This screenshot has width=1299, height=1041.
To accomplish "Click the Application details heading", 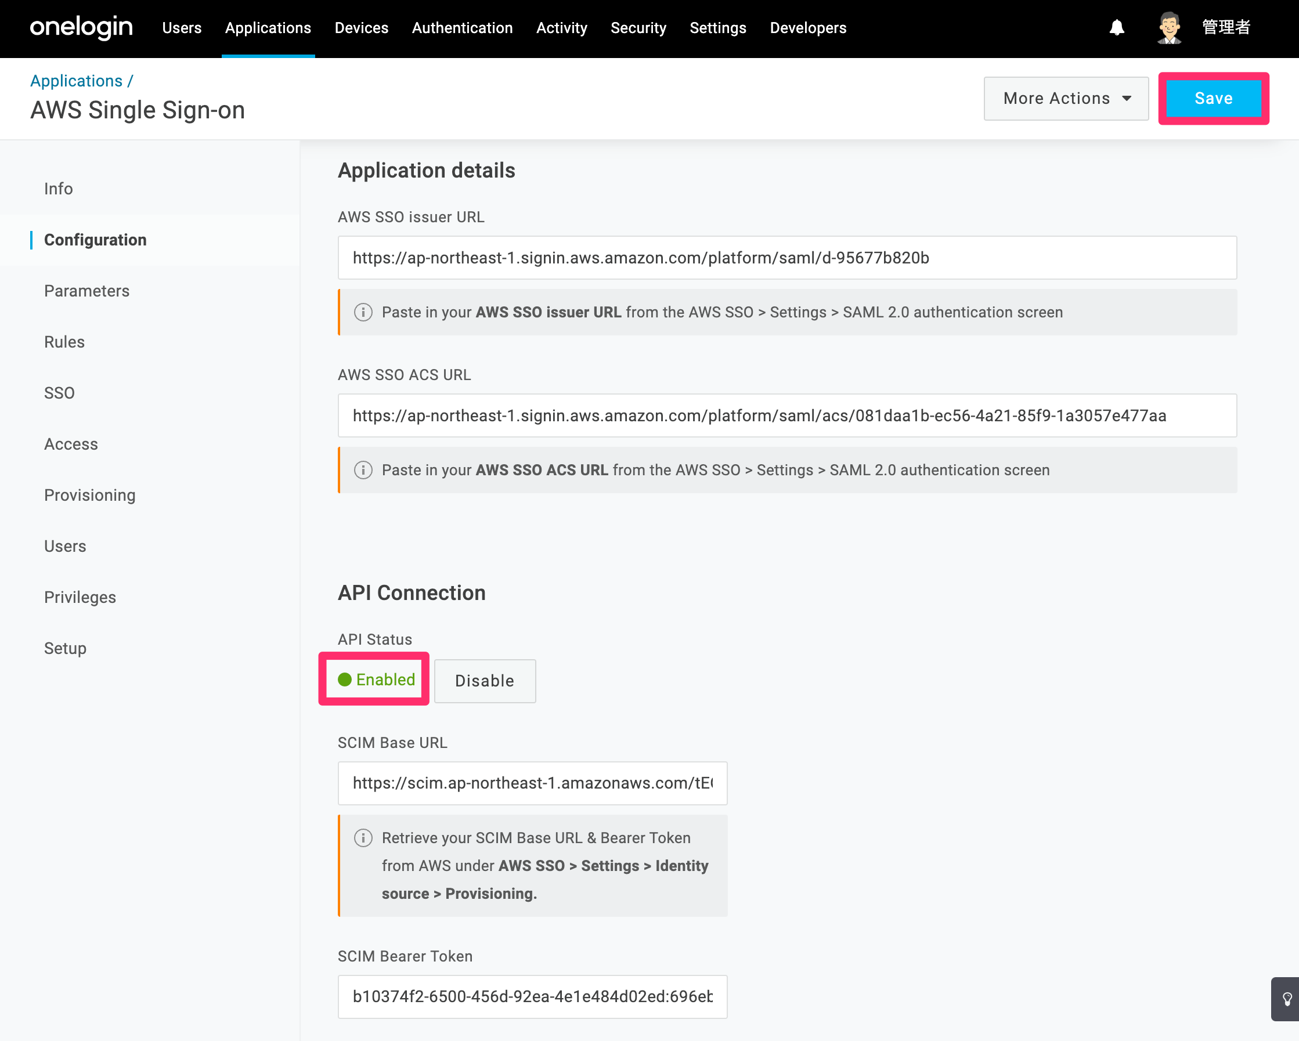I will pos(427,171).
